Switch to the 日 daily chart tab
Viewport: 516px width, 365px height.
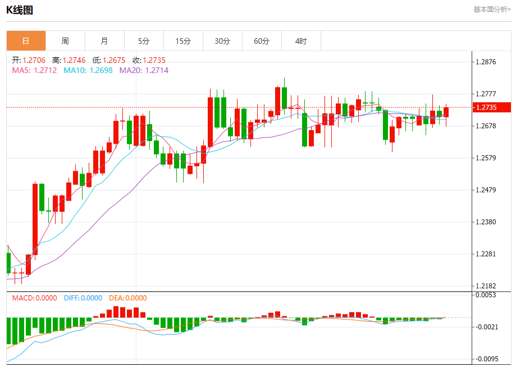[26, 41]
